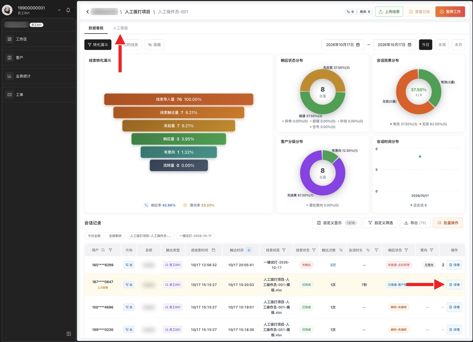This screenshot has width=473, height=342.
Task: Open the notification bell
Action: pyautogui.click(x=68, y=10)
